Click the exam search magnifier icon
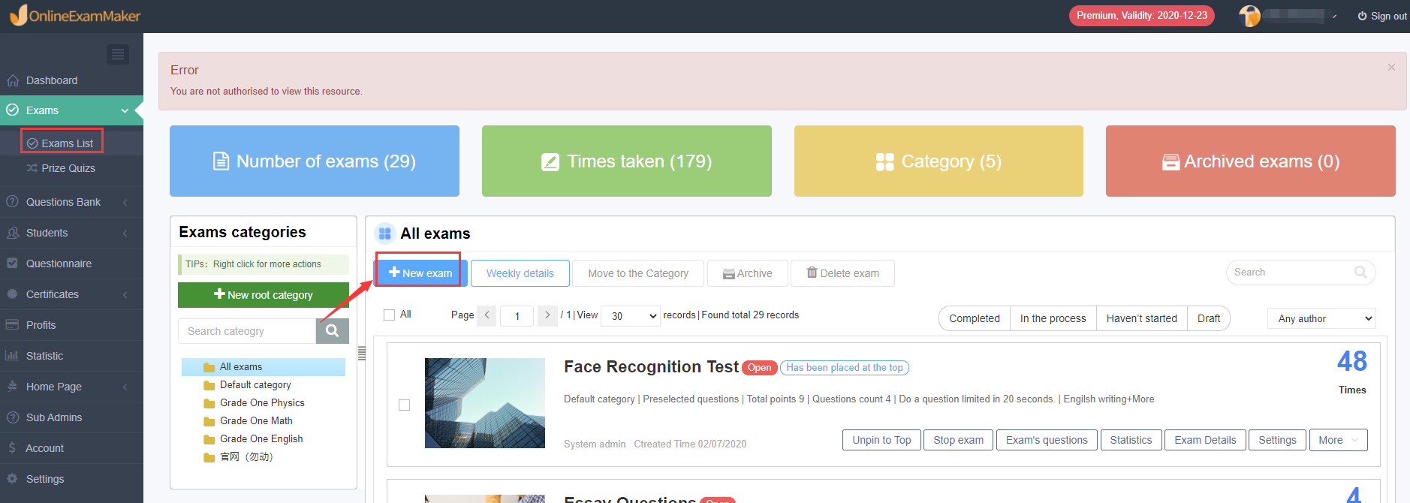Screen dimensions: 1410x503 point(1360,273)
